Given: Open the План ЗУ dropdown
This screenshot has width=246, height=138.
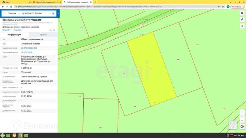Looking at the screenshot, I should tap(7, 30).
